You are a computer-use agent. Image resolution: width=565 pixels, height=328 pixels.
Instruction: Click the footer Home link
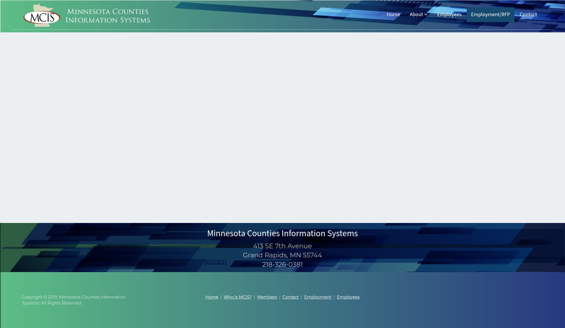tap(212, 297)
